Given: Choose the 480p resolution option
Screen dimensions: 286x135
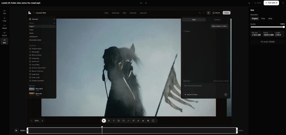Looking at the screenshot, I should (x=270, y=19).
